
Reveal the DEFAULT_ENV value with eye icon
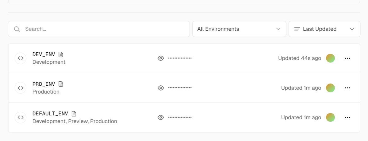[161, 117]
